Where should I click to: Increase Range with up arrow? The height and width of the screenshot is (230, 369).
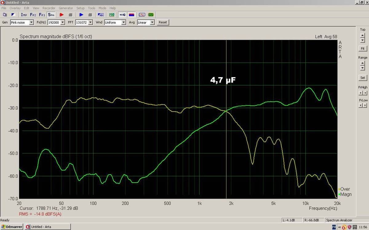(x=363, y=63)
